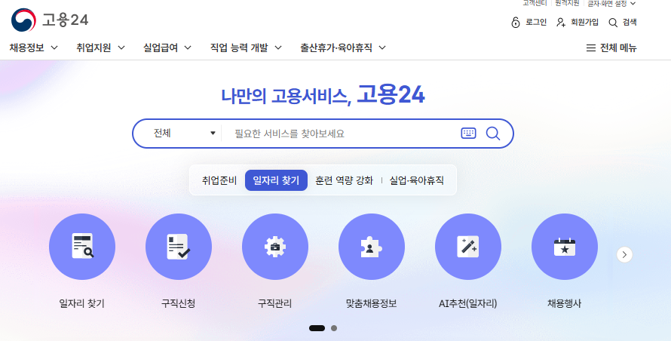Viewport: 671px width, 341px height.
Task: Switch to the 훈련 역량 강화 tab
Action: coord(344,180)
